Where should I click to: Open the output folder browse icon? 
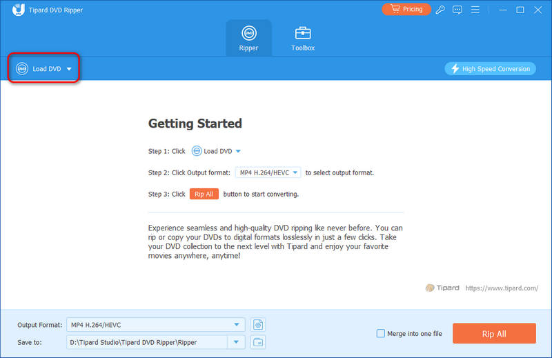tap(258, 342)
